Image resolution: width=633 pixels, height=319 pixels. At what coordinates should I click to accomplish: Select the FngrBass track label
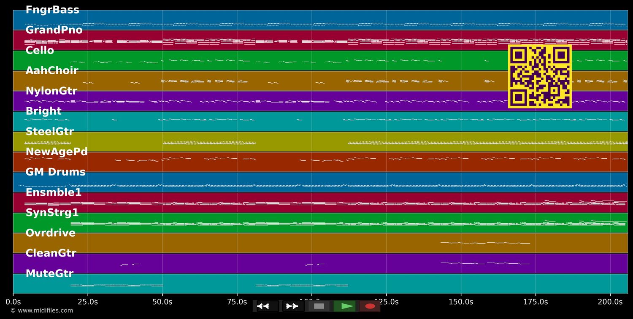[x=52, y=10]
